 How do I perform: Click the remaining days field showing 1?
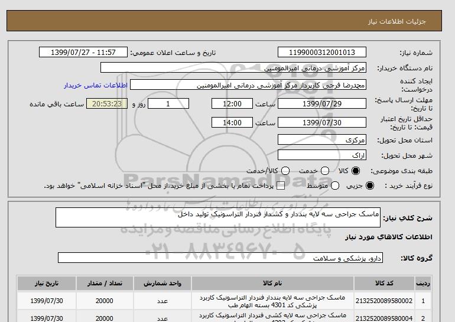(x=168, y=103)
